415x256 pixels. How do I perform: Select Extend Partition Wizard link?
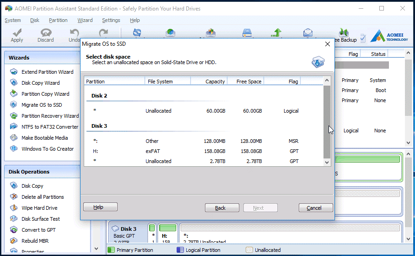(48, 72)
